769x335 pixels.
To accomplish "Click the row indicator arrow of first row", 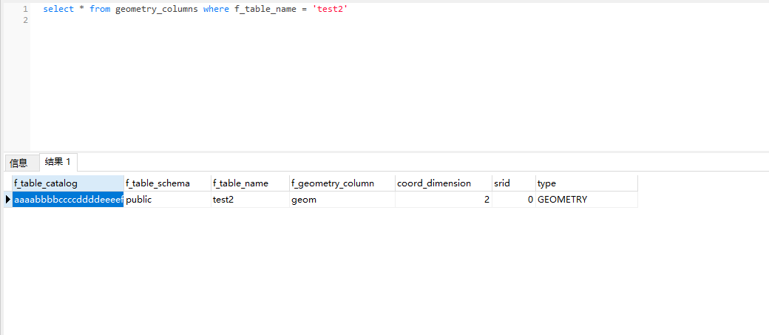I will pos(8,200).
